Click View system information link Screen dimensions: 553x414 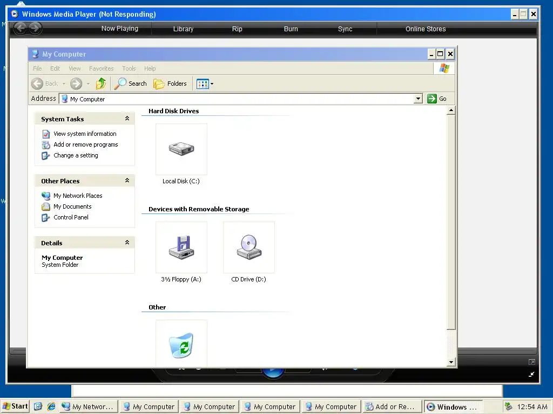coord(85,134)
